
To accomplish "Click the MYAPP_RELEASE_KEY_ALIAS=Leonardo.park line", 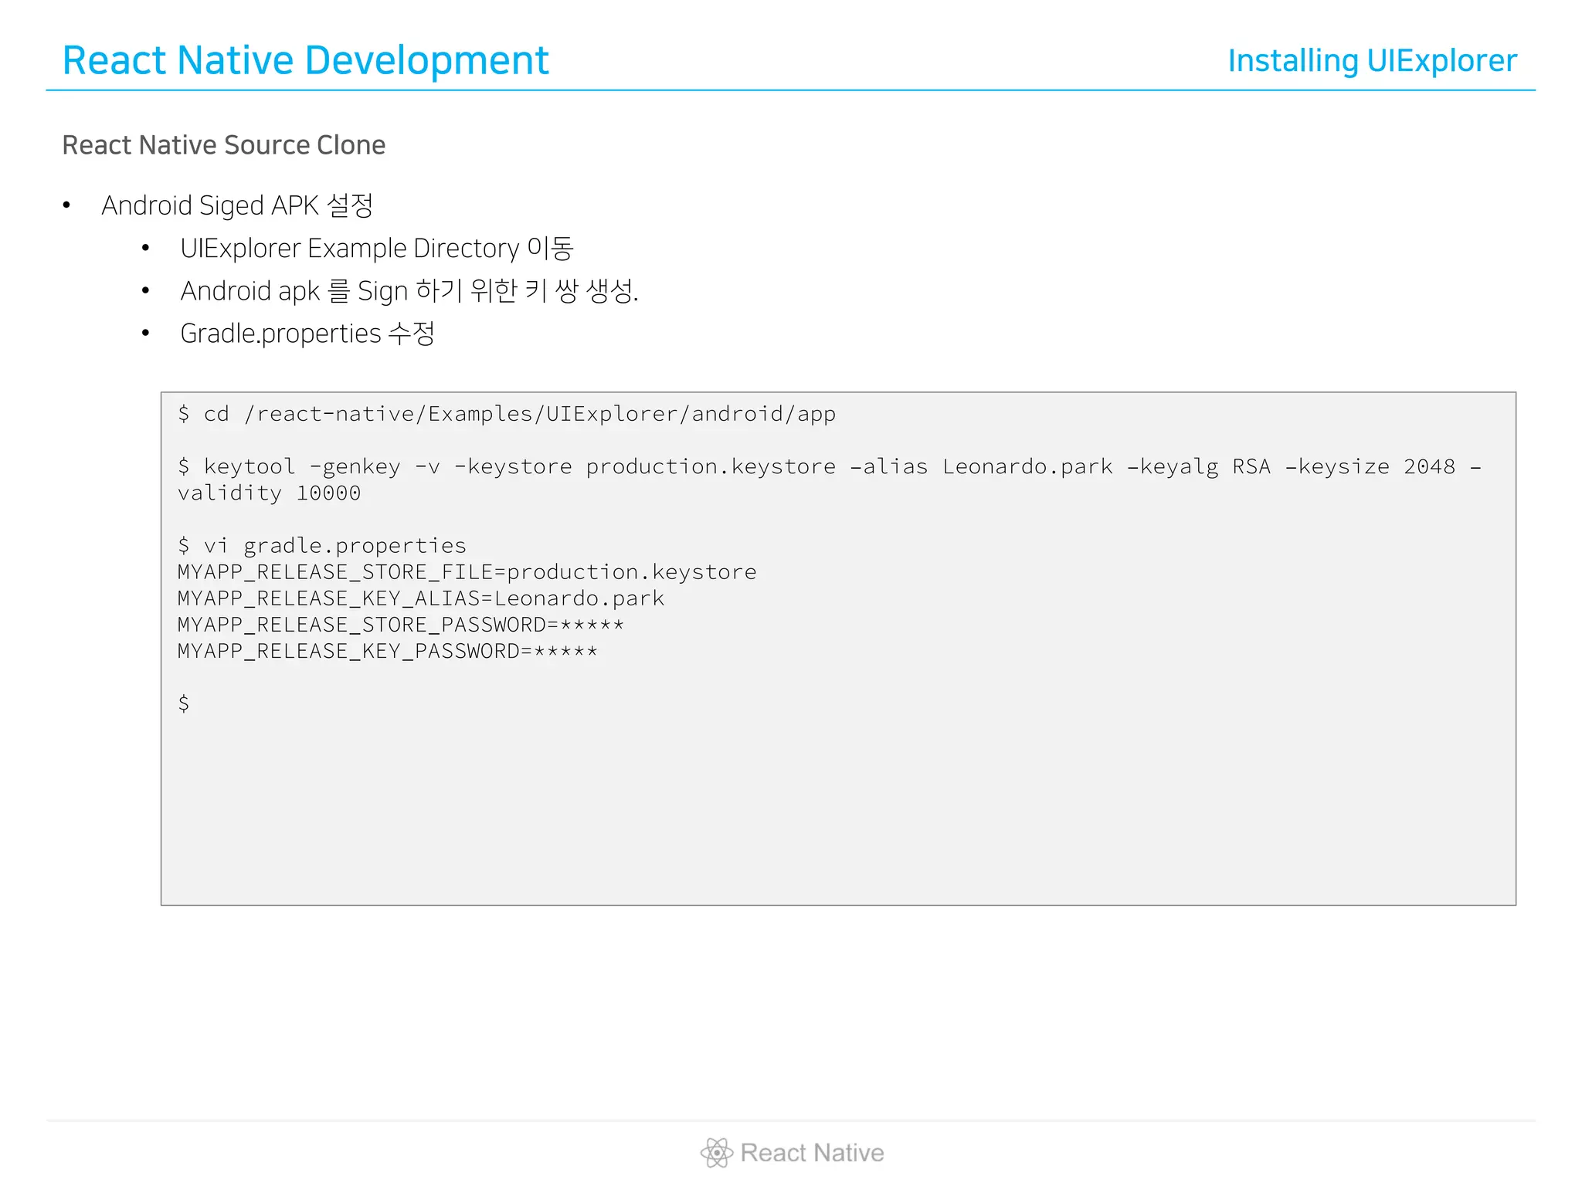I will (x=420, y=598).
